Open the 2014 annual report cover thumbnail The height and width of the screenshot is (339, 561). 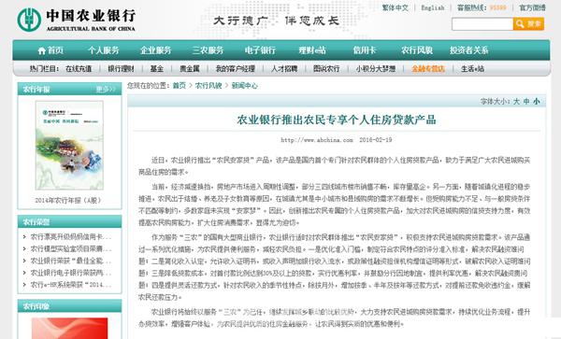click(69, 145)
